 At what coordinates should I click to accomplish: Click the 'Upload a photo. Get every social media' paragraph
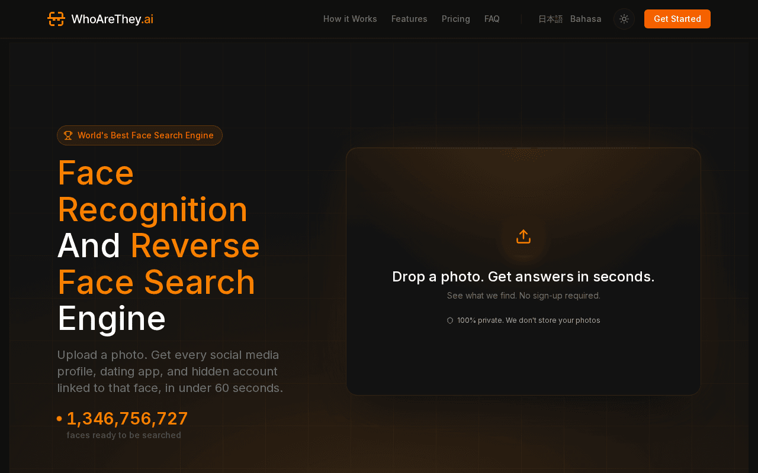[x=170, y=371]
